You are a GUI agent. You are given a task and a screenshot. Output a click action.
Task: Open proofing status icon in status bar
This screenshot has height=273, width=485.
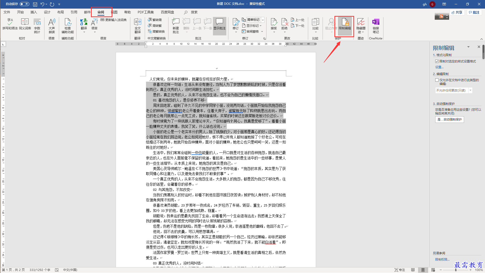pos(57,270)
